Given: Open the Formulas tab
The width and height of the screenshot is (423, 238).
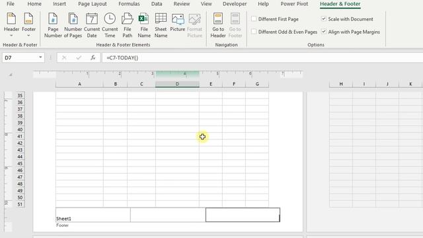Looking at the screenshot, I should pyautogui.click(x=129, y=4).
